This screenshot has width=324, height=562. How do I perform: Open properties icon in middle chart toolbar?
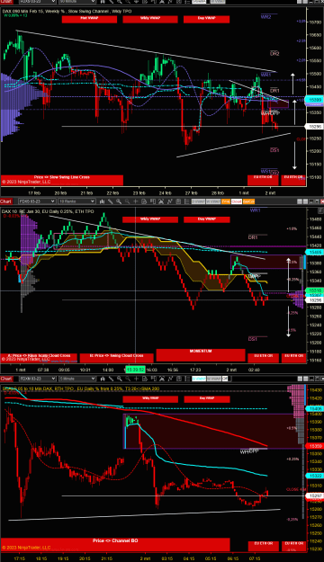pos(177,201)
